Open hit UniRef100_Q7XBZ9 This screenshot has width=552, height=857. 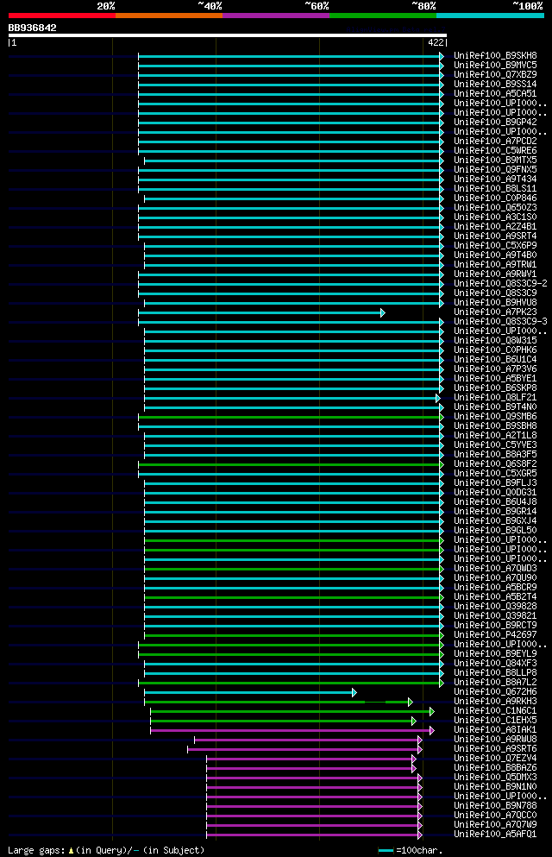495,74
